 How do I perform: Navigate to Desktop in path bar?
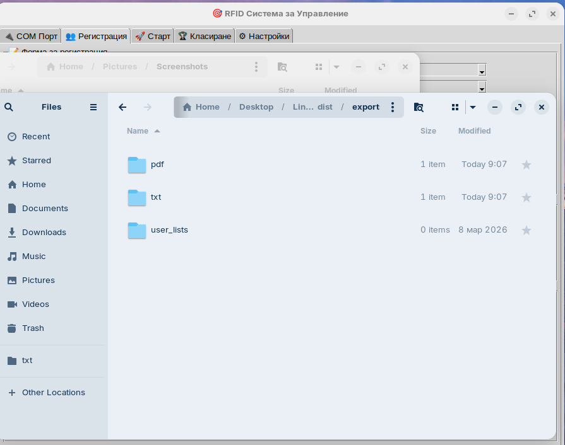(256, 107)
